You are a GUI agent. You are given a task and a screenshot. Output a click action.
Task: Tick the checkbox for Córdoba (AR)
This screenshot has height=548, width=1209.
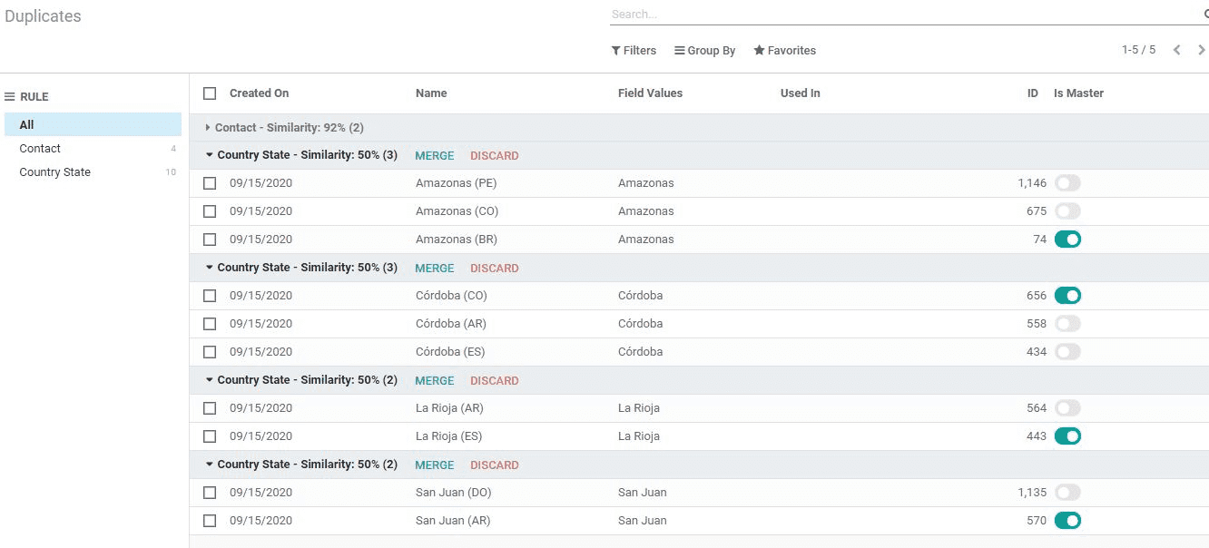coord(210,324)
